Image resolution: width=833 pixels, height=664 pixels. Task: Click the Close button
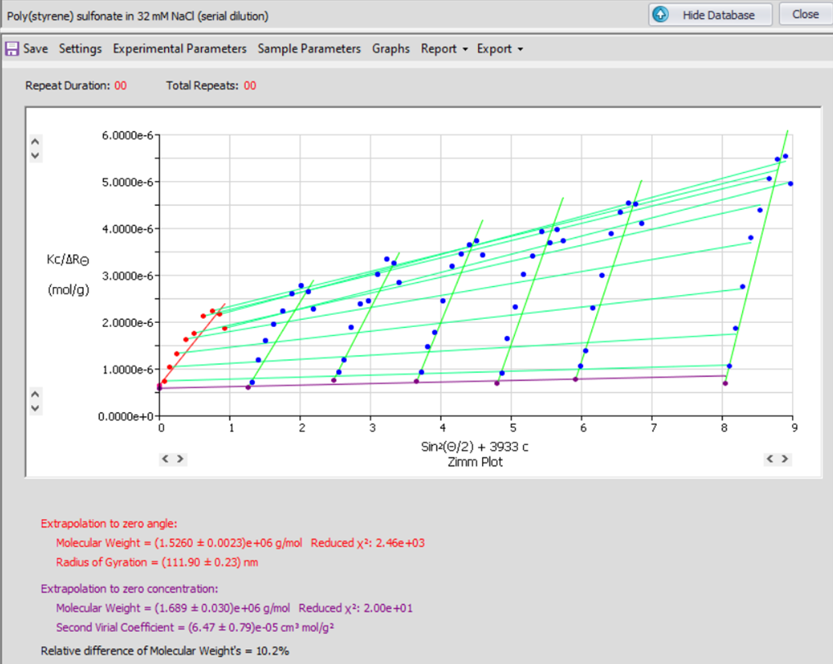pos(805,15)
